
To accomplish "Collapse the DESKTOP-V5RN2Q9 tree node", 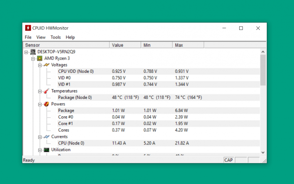I will pos(26,52).
